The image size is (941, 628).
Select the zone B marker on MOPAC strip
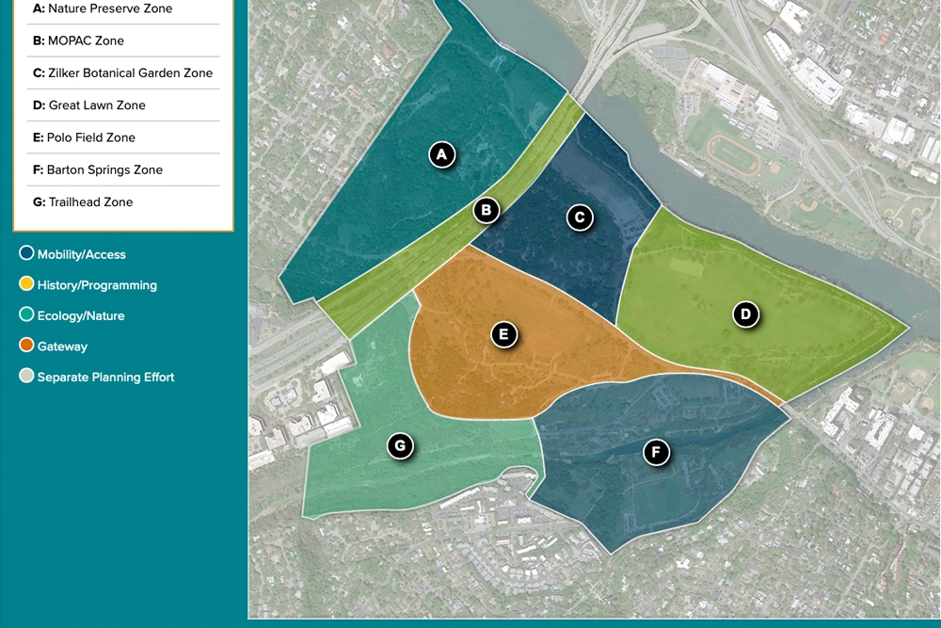point(486,210)
